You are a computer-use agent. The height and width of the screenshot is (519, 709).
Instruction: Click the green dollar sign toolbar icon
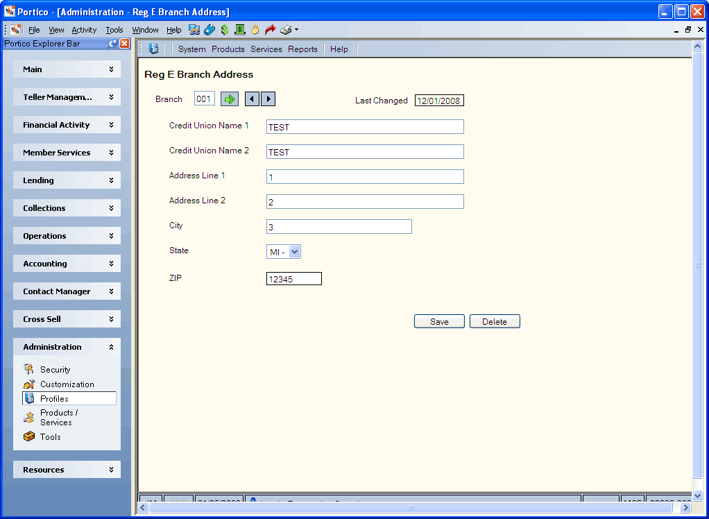pos(225,30)
